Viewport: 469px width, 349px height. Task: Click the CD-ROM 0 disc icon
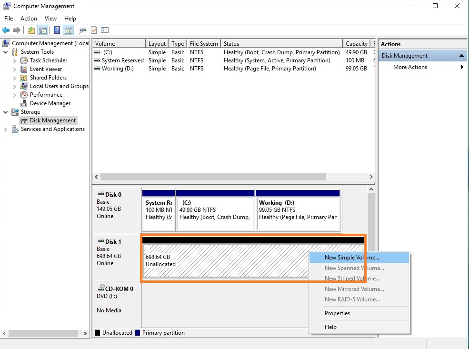101,288
